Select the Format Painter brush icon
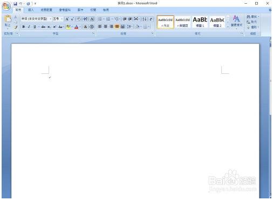Viewport: 273px width, 200px height. point(16,27)
